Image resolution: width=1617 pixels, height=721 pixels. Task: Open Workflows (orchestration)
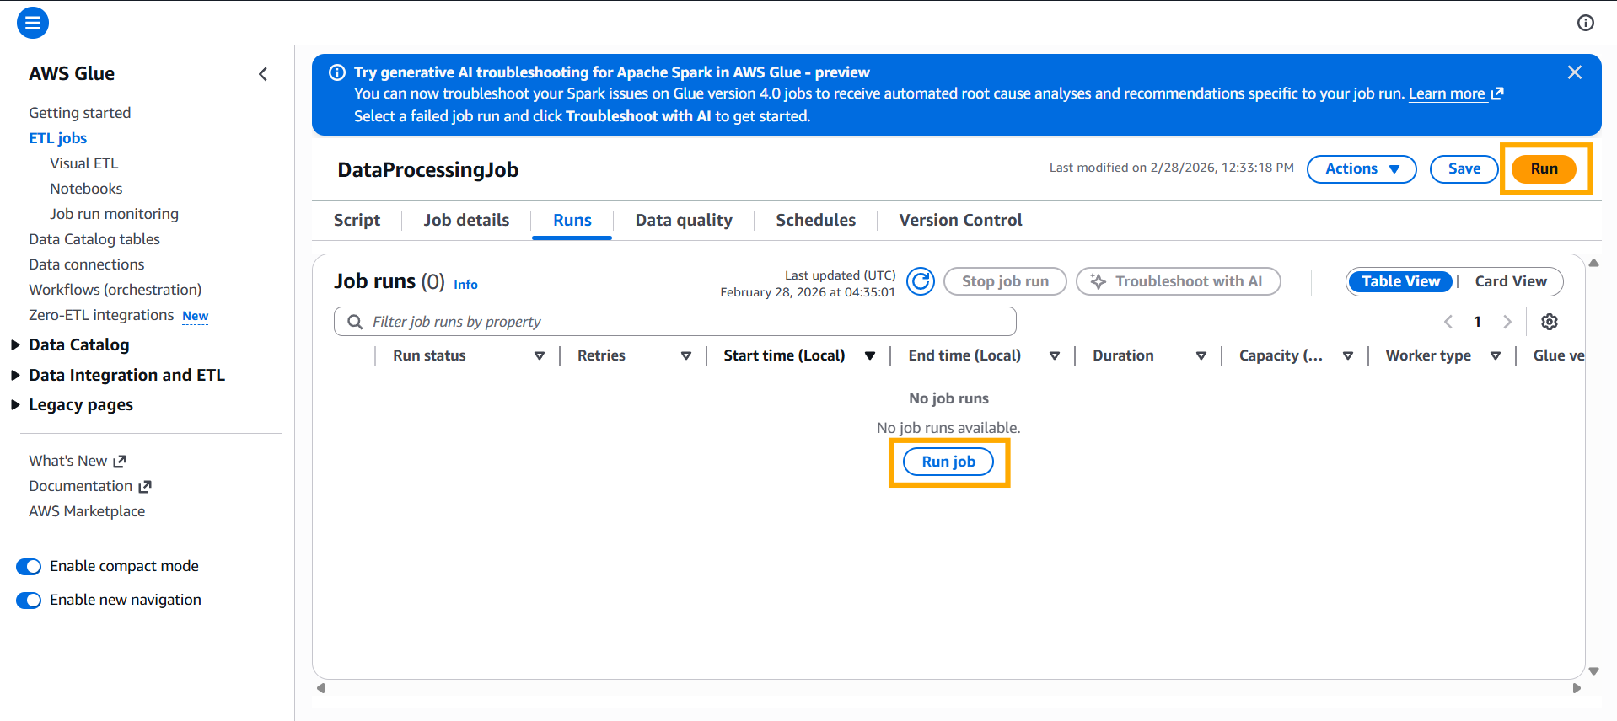[x=115, y=290]
